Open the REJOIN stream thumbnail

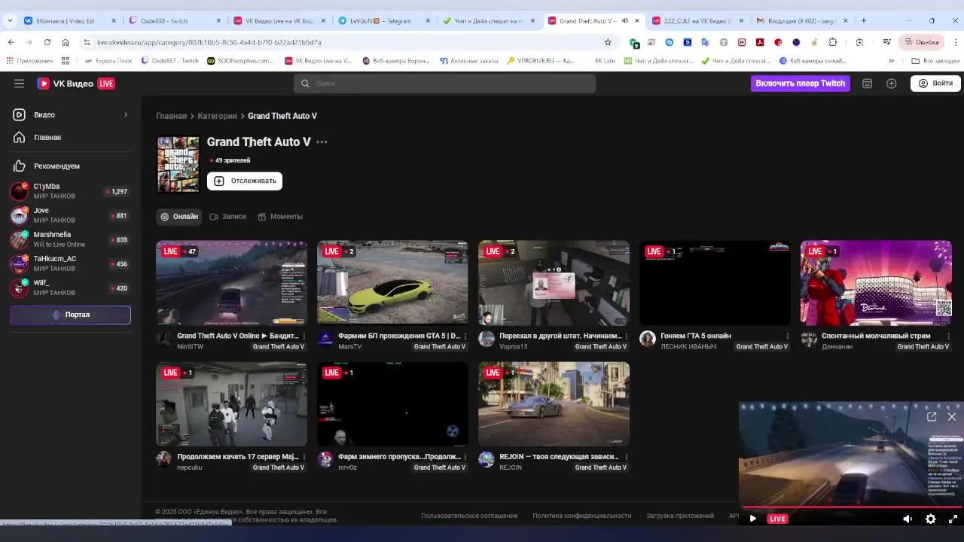pos(554,404)
